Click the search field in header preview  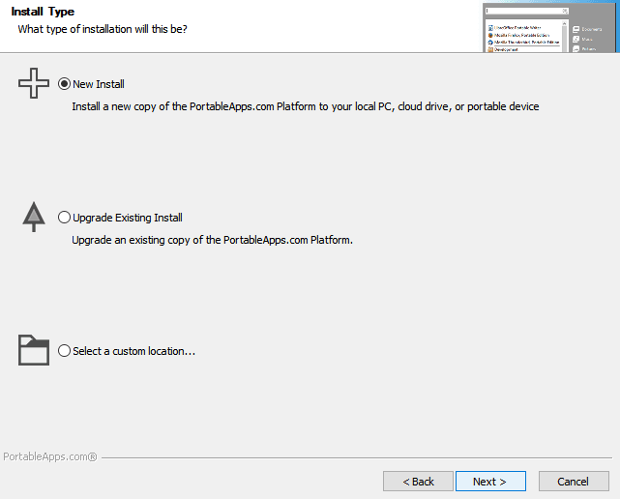click(525, 11)
